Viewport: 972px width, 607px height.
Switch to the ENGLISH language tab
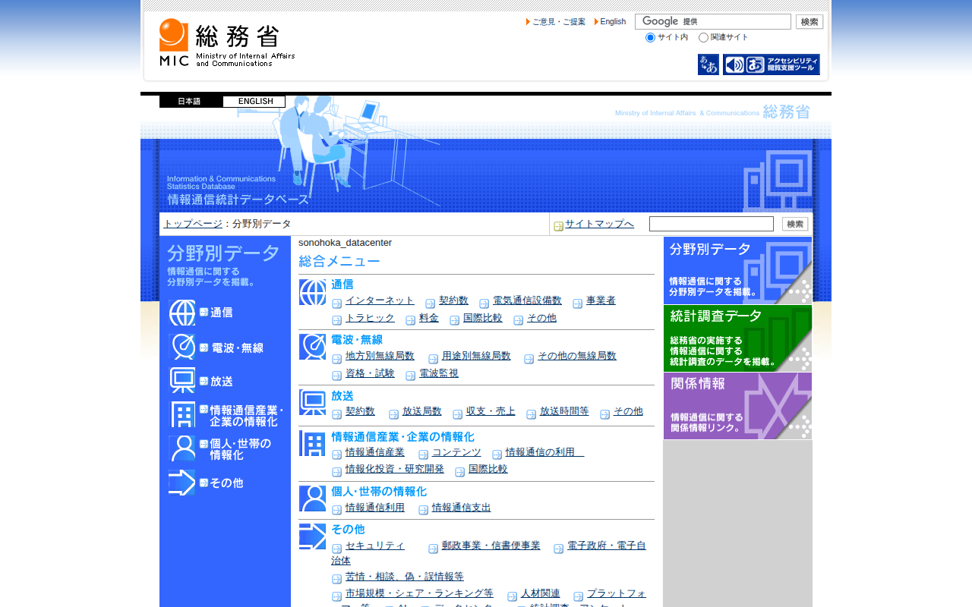pyautogui.click(x=254, y=102)
